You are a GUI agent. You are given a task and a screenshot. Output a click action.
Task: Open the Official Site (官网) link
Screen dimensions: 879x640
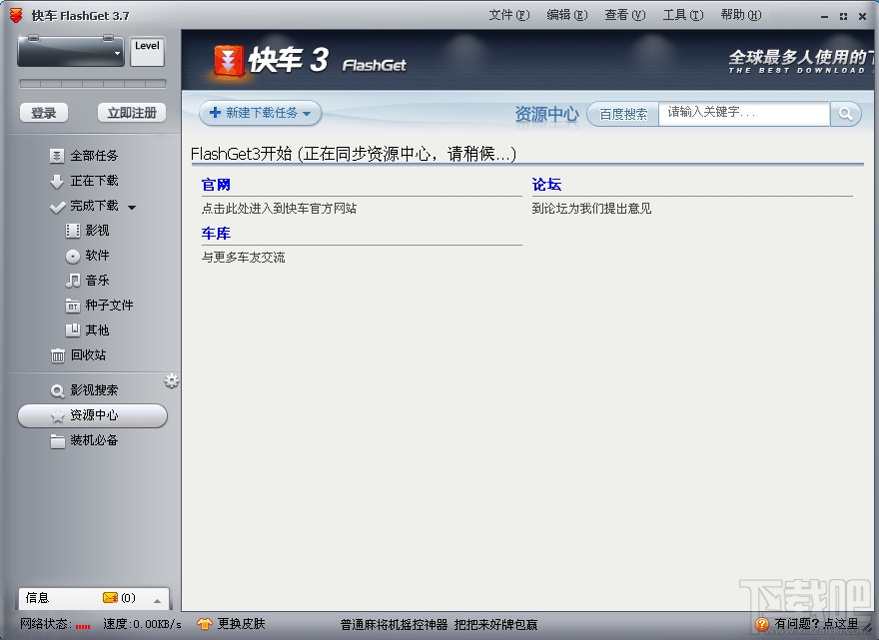coord(216,185)
